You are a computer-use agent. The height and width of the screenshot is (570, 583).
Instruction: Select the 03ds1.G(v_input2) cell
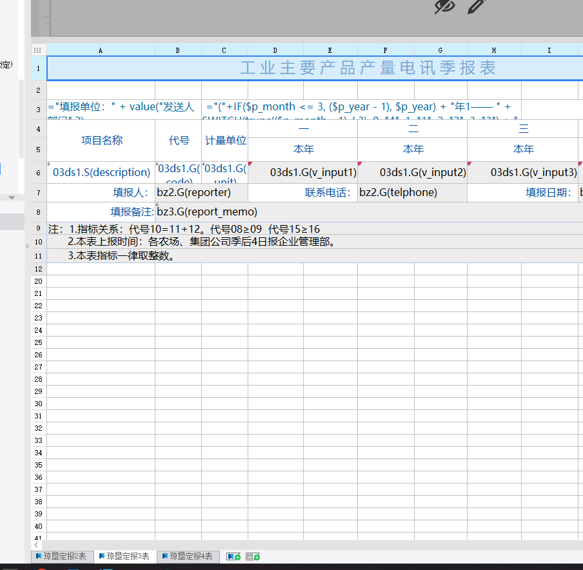413,172
